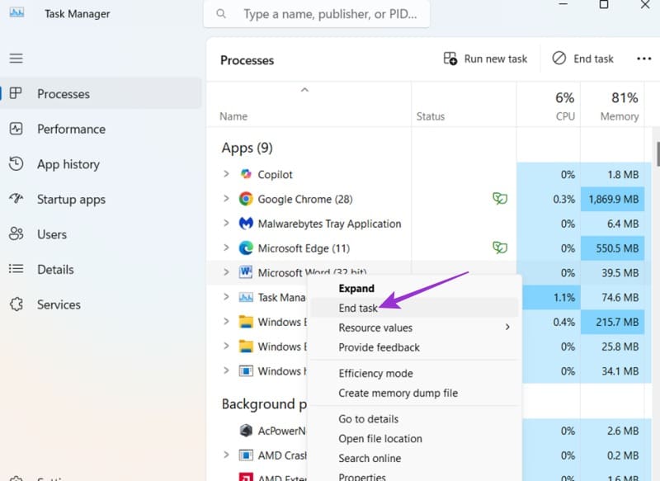Click the vertical scrollbar of process list
Viewport: 660px width, 481px height.
[657, 154]
